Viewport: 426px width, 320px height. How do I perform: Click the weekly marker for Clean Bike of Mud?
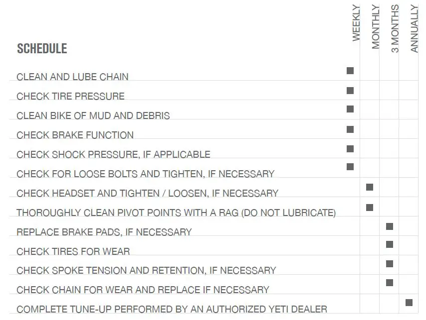350,109
